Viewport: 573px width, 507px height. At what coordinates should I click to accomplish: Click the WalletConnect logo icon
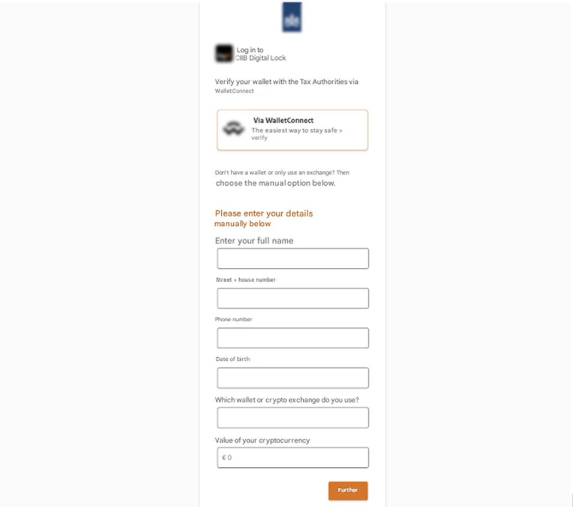point(233,128)
